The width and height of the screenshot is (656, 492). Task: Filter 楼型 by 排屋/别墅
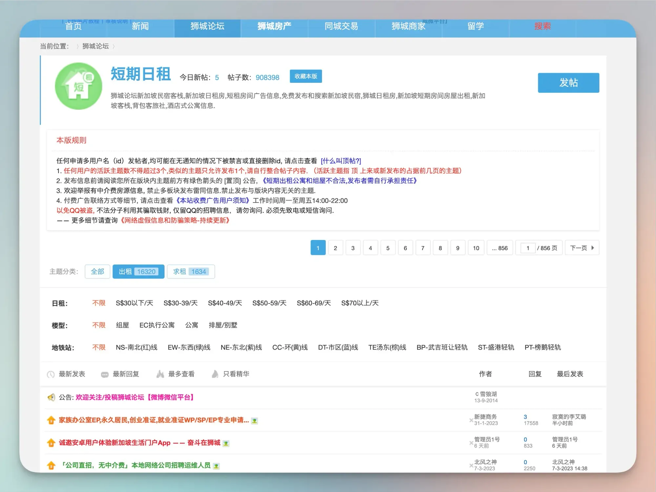point(223,325)
